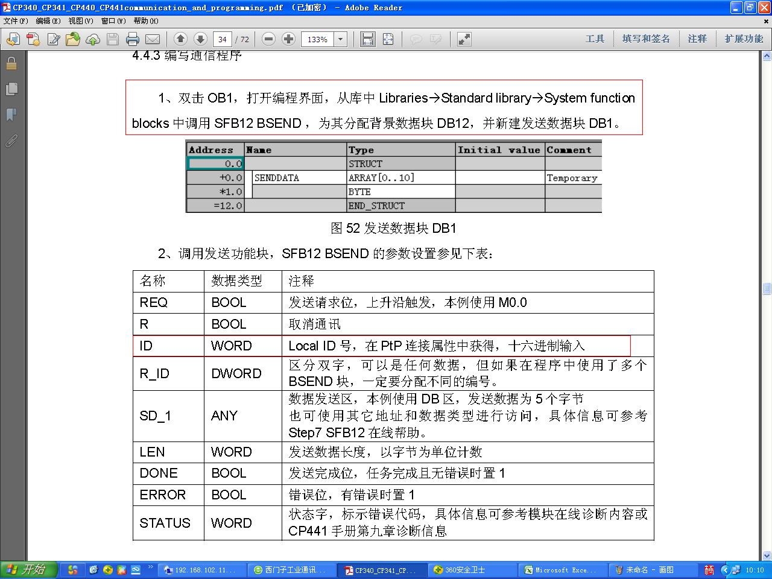The height and width of the screenshot is (579, 772).
Task: Click the Print file icon
Action: 133,39
